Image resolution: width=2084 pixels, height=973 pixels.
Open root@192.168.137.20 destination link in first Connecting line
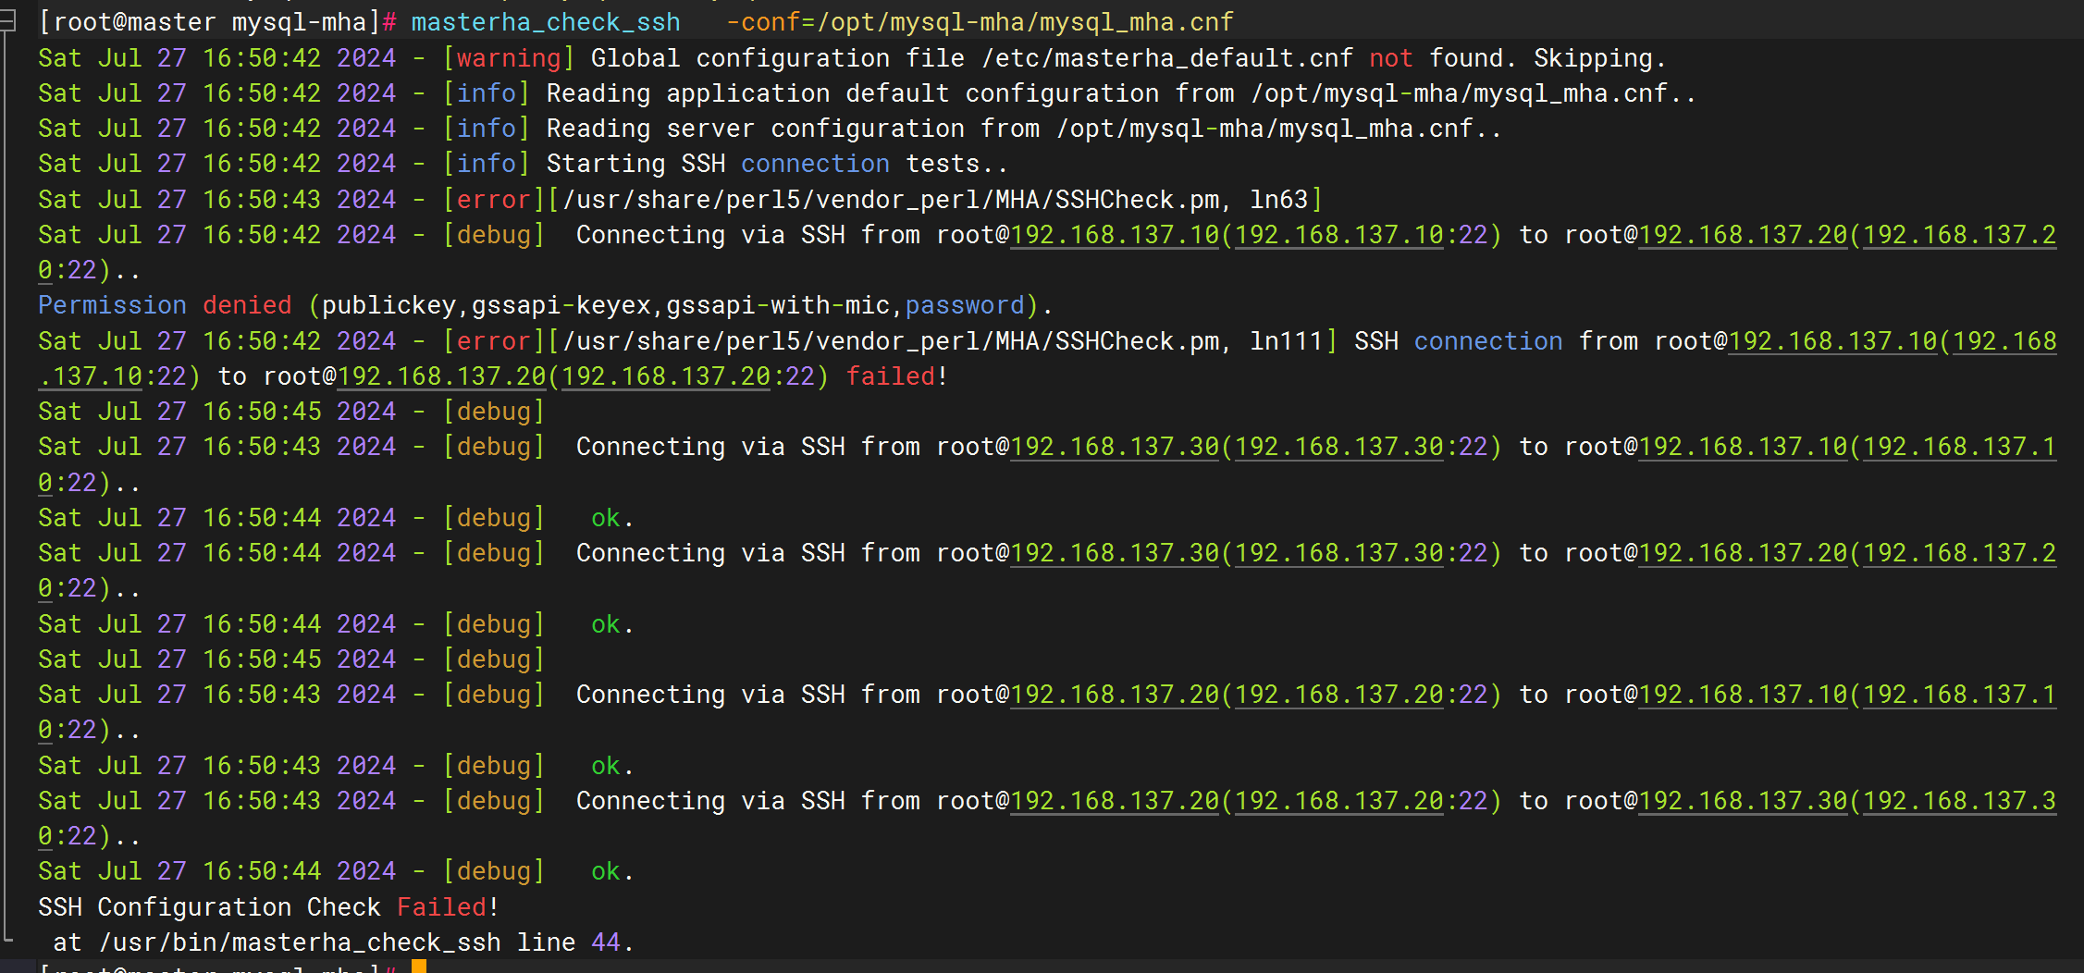[1743, 235]
